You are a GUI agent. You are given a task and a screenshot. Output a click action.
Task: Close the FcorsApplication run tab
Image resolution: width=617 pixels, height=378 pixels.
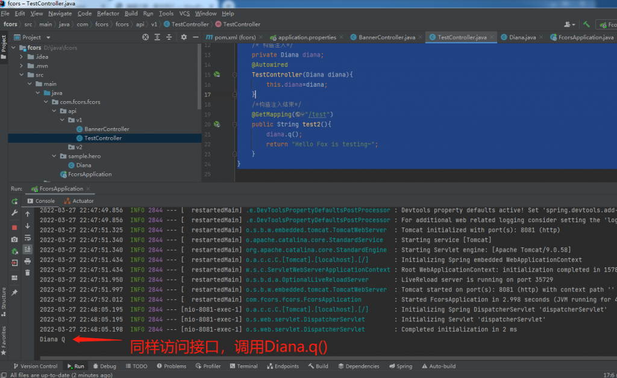click(x=88, y=189)
